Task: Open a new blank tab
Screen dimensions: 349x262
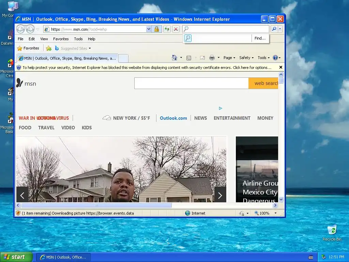Action: pyautogui.click(x=123, y=59)
